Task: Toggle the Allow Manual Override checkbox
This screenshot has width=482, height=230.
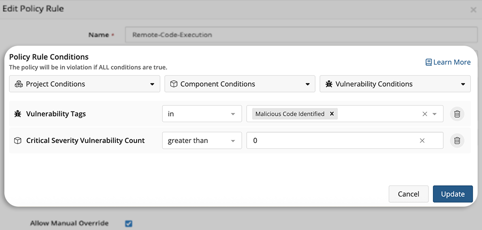Action: click(129, 223)
